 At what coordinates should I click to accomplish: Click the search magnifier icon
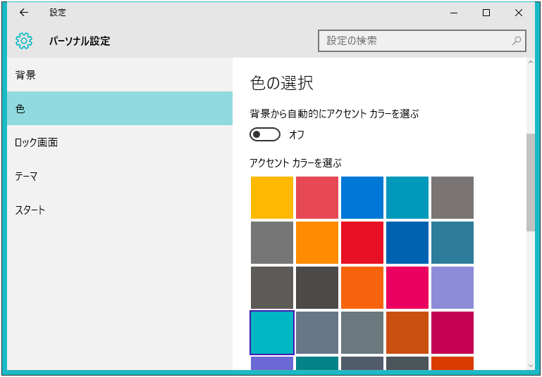click(517, 41)
